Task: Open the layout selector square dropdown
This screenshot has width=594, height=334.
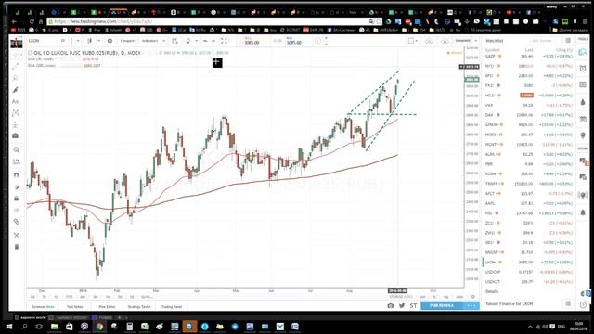Action: pos(412,41)
